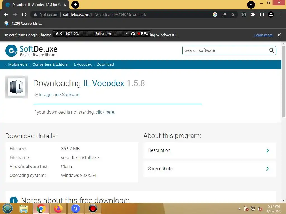Dismiss the Chrome update notification bar

(279, 35)
